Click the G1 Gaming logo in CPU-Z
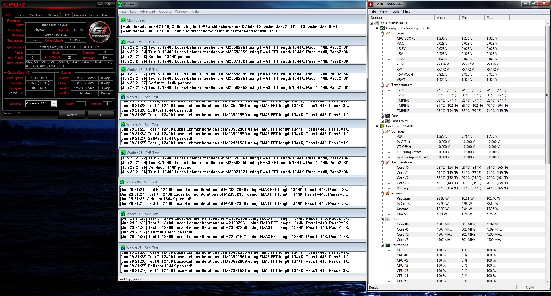 100,32
